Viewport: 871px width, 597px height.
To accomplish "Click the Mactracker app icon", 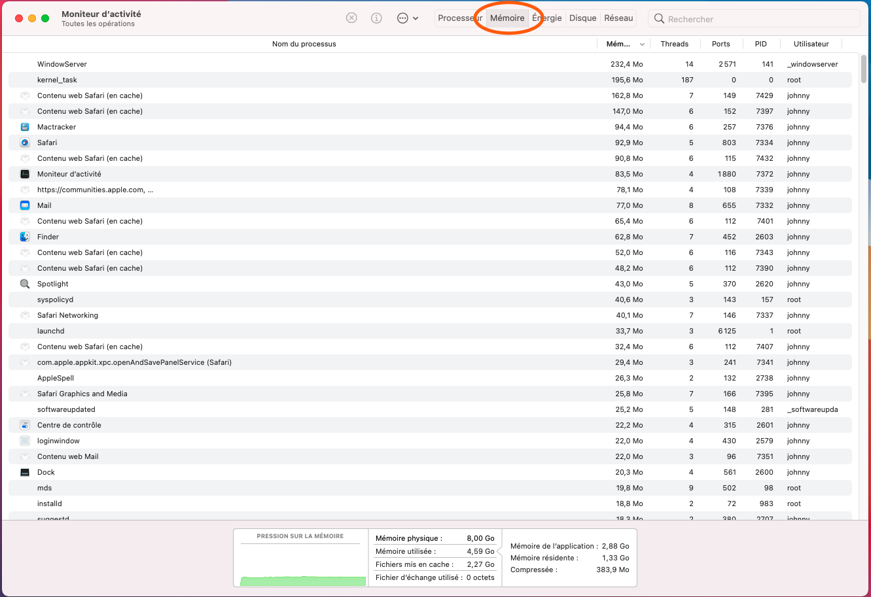I will [x=25, y=127].
